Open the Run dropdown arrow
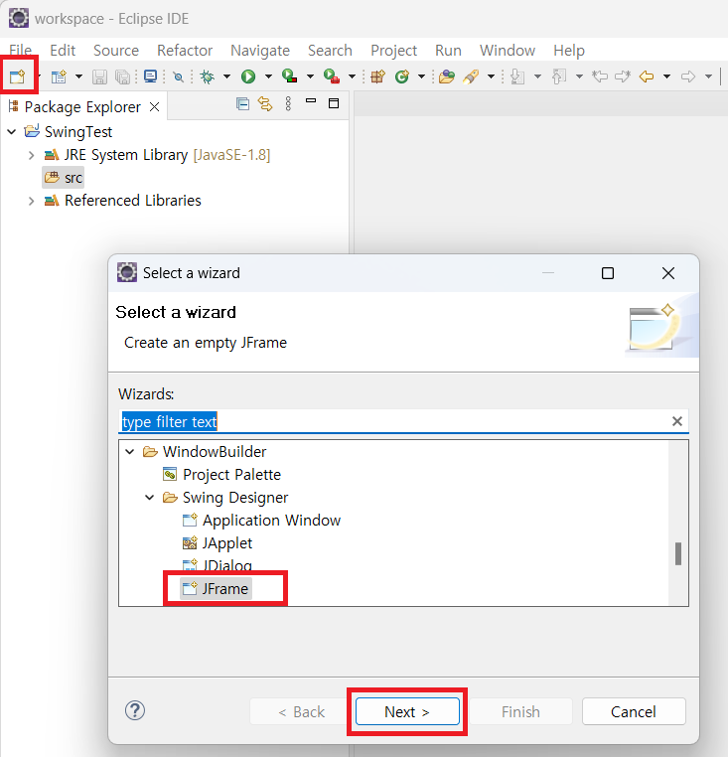Image resolution: width=728 pixels, height=757 pixels. 268,76
